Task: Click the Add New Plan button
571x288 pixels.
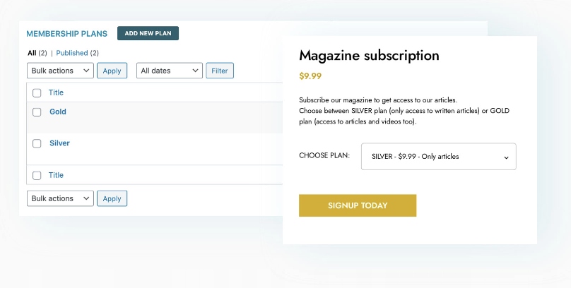Action: [x=148, y=33]
